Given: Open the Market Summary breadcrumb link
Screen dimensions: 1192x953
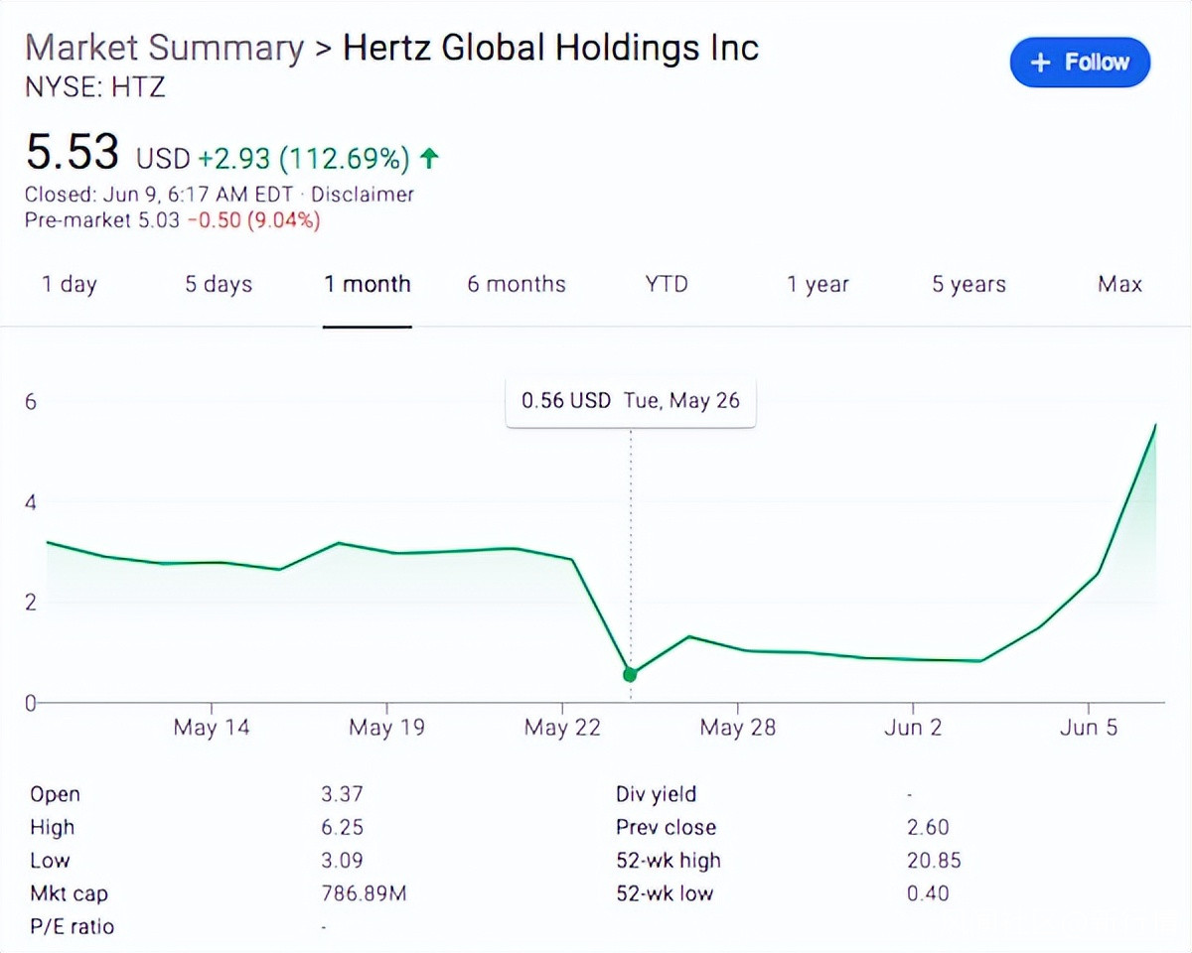Looking at the screenshot, I should 164,49.
